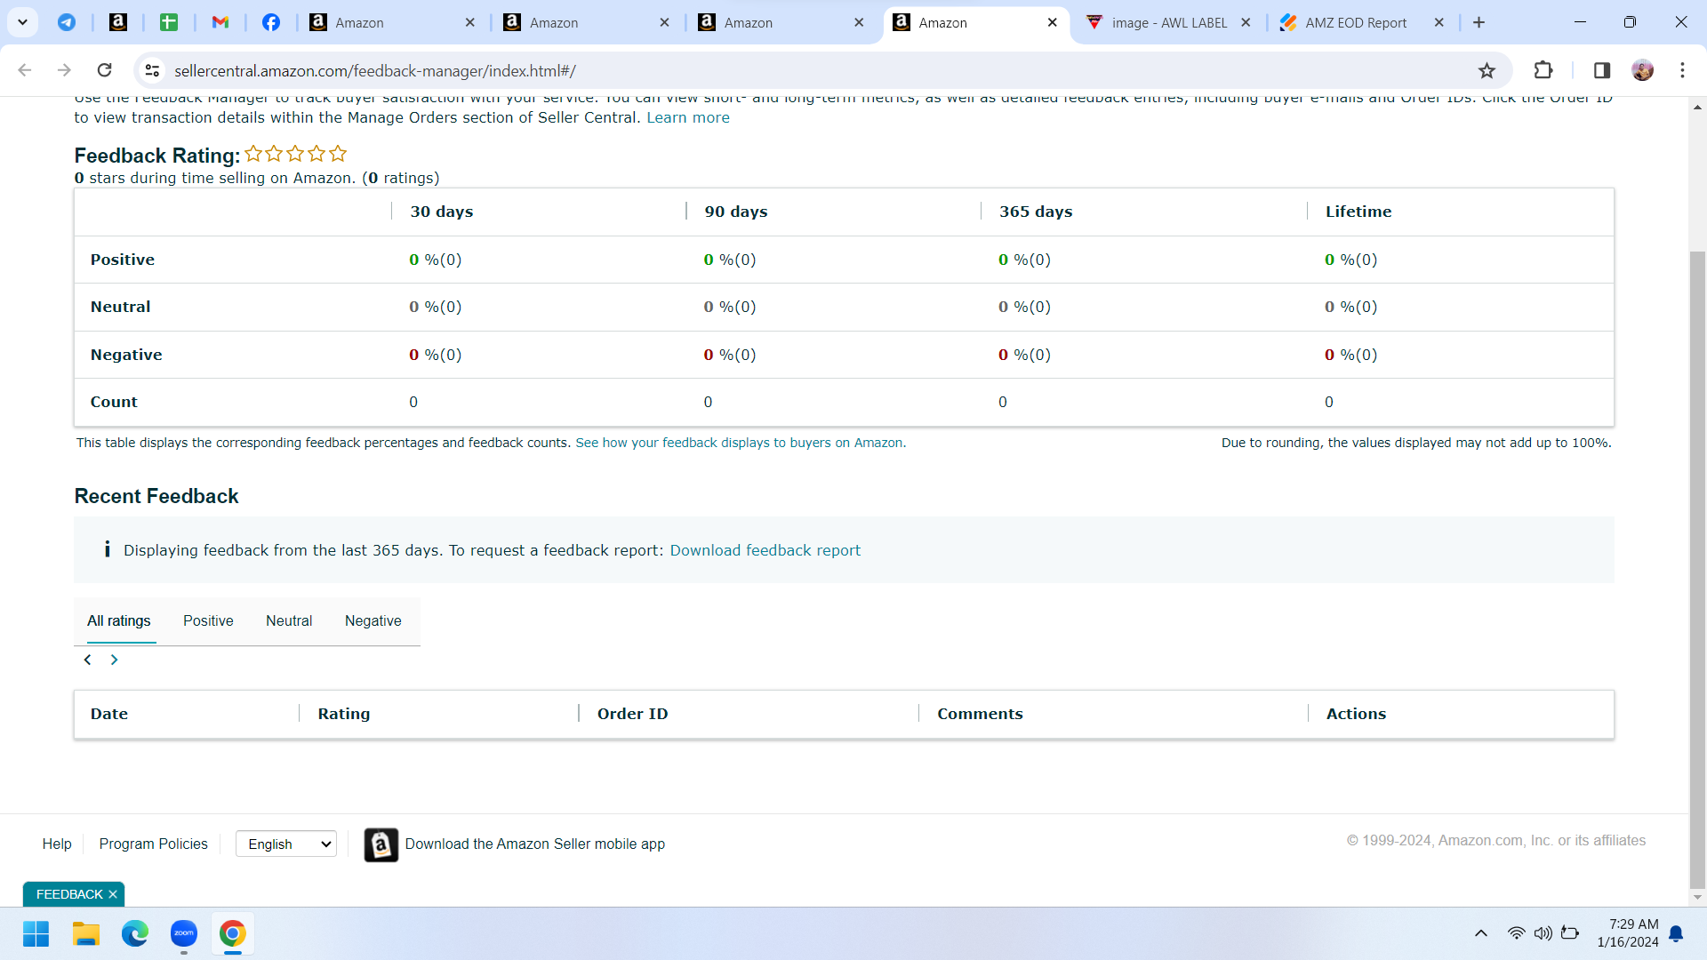
Task: Go back to previous page
Action: coord(25,70)
